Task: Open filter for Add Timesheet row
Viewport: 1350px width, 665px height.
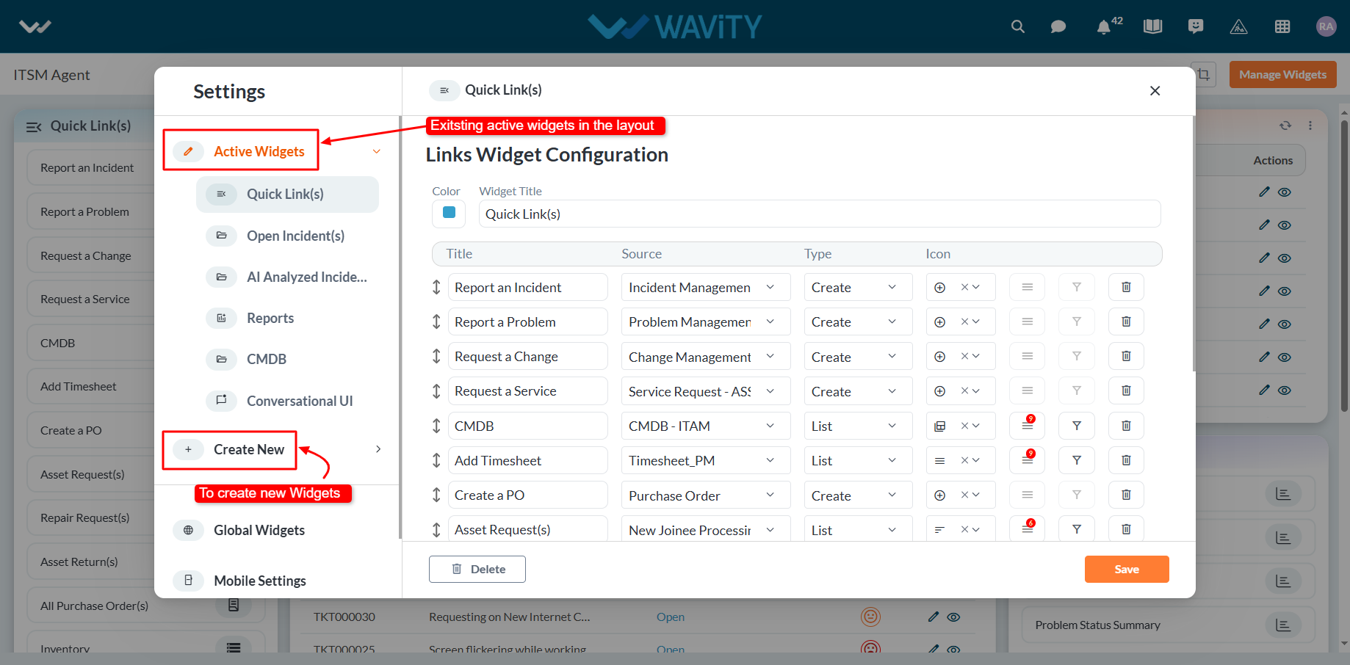Action: tap(1077, 460)
